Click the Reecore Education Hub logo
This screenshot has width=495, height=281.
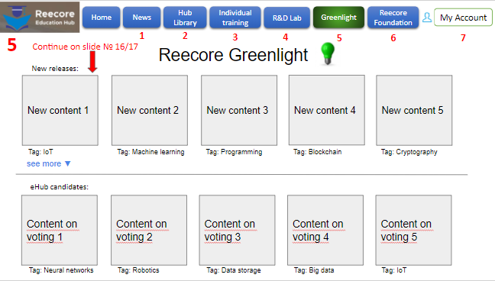pos(40,17)
